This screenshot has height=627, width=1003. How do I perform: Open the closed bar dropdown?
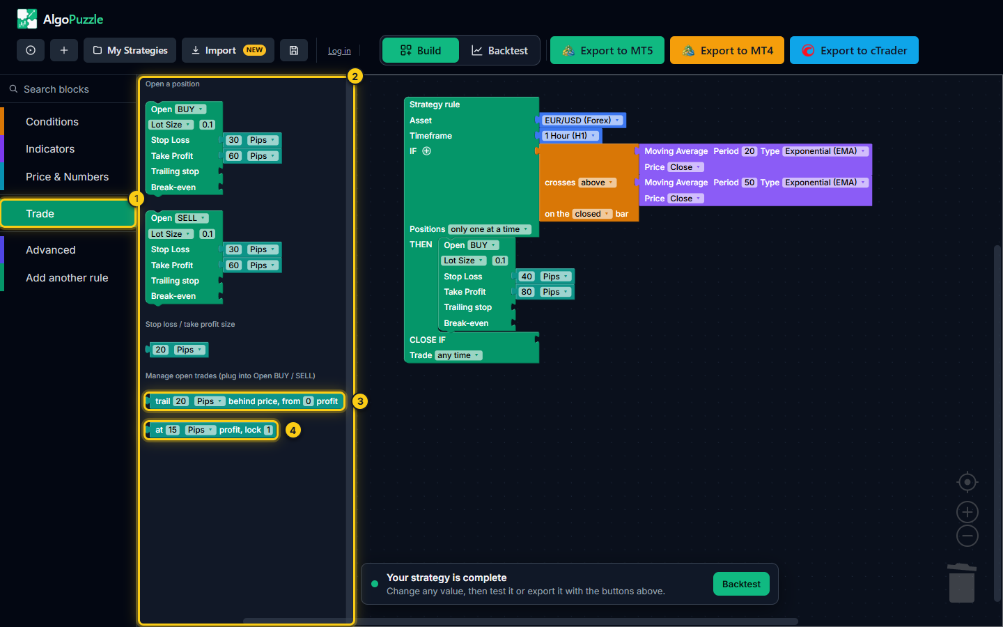click(592, 214)
